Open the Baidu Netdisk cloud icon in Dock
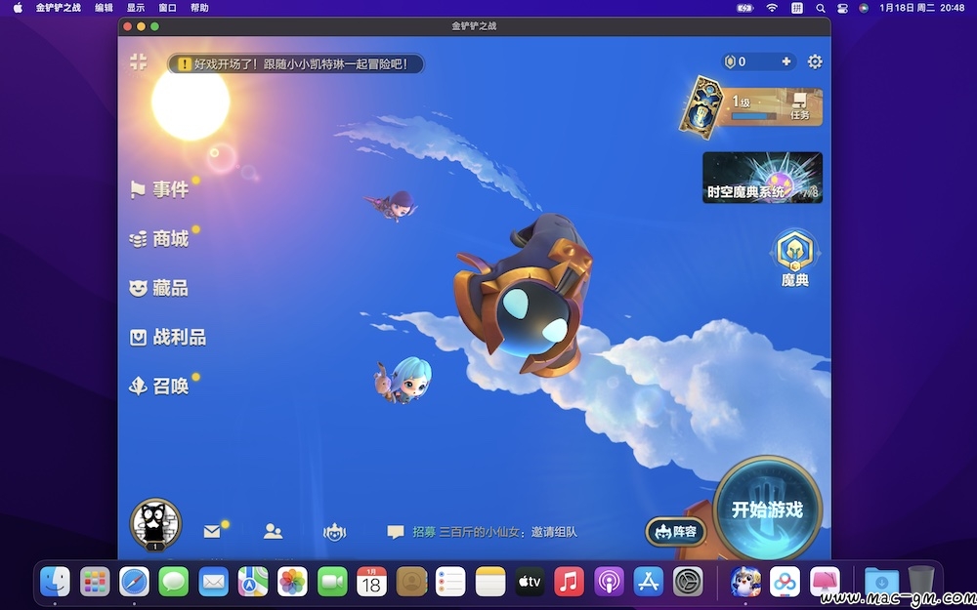 pos(786,582)
